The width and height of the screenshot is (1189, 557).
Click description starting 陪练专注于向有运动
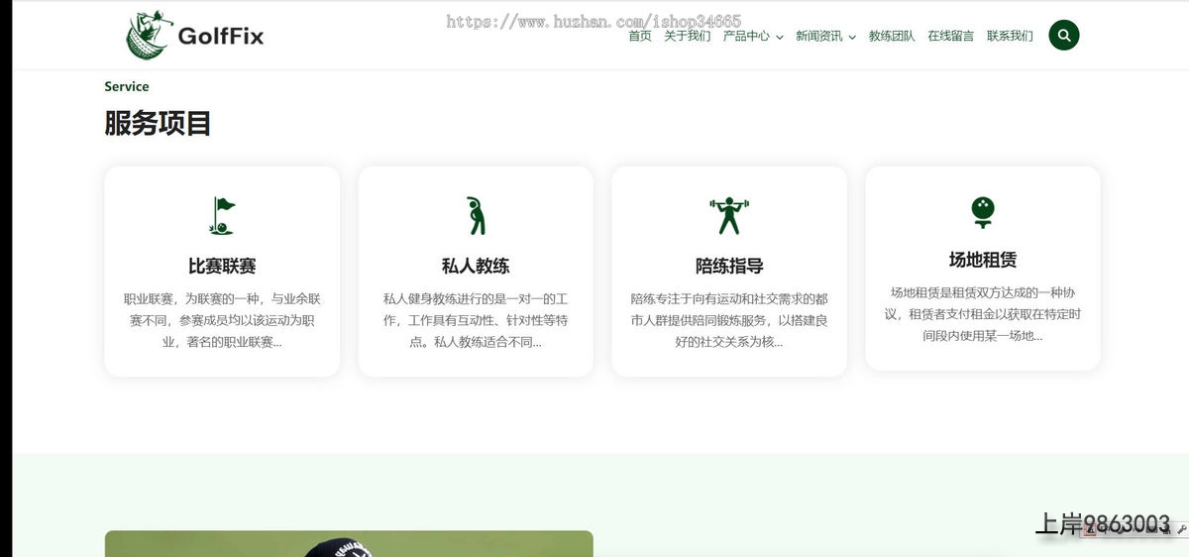729,320
